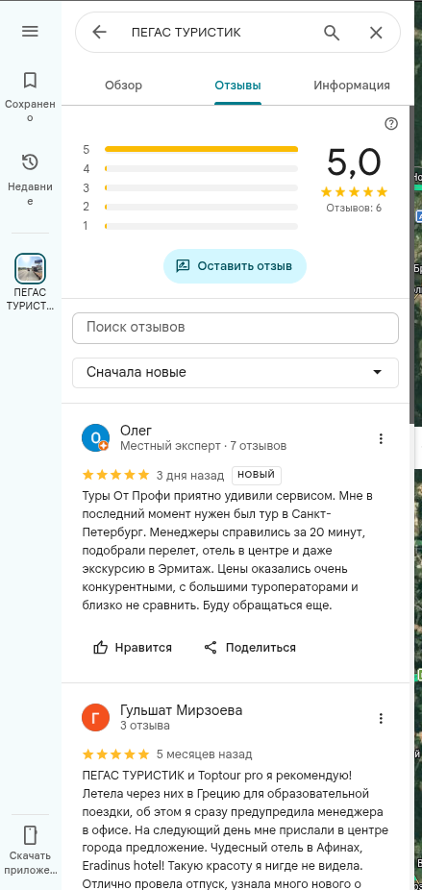Select the ПЕГАС ТУРИСТИК thumbnail in sidebar
The image size is (422, 890).
(30, 268)
